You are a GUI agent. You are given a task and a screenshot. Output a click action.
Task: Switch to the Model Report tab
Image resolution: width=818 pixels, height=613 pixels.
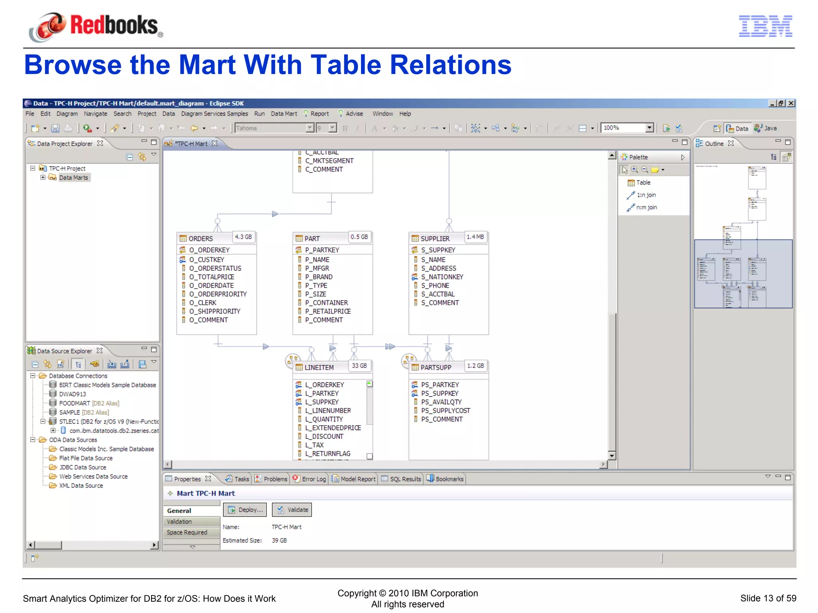point(353,479)
